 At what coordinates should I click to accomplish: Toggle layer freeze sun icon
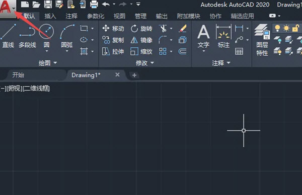tap(286, 28)
